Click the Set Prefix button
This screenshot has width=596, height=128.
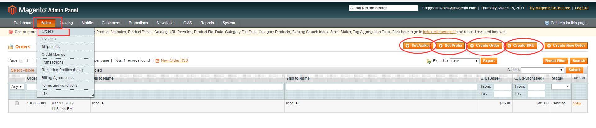pos(450,46)
